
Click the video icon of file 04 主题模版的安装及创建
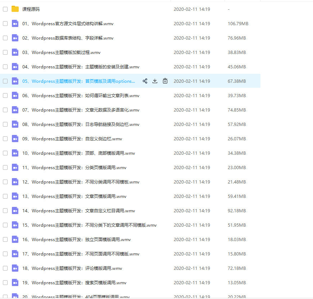point(15,67)
